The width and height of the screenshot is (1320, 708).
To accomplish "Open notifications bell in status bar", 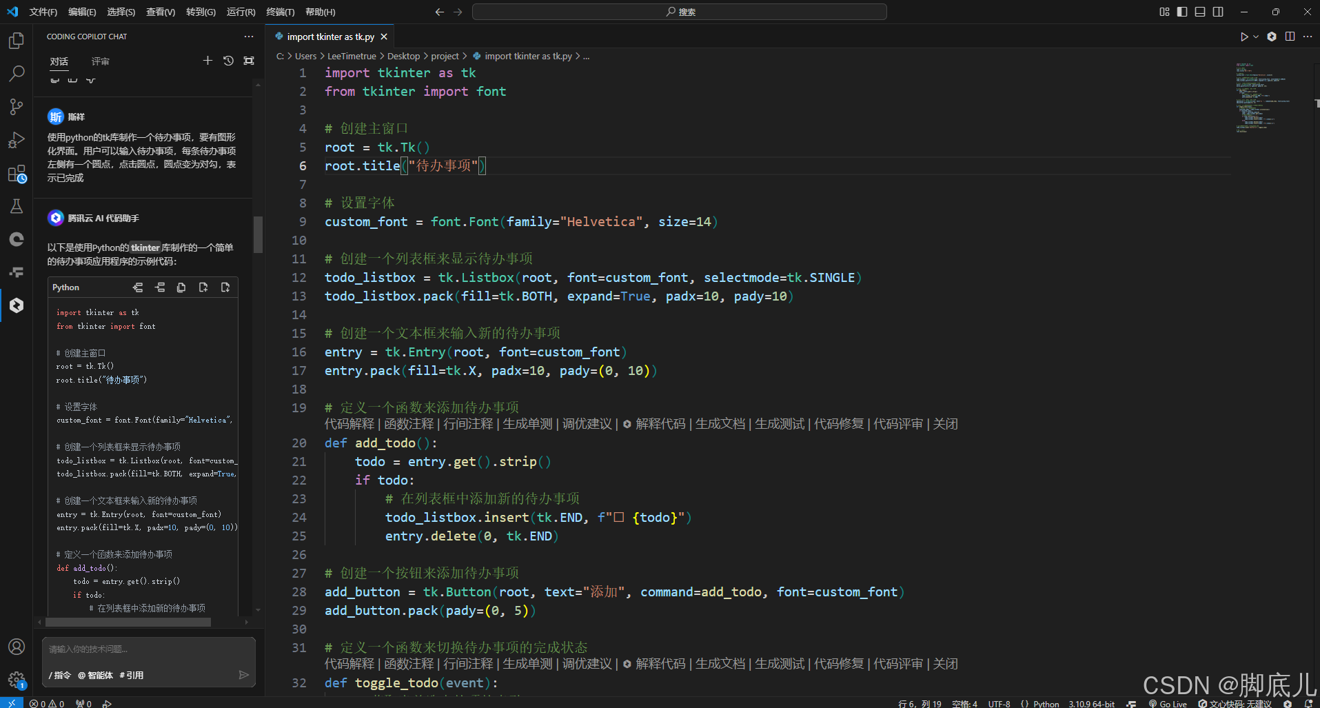I will pos(1308,704).
